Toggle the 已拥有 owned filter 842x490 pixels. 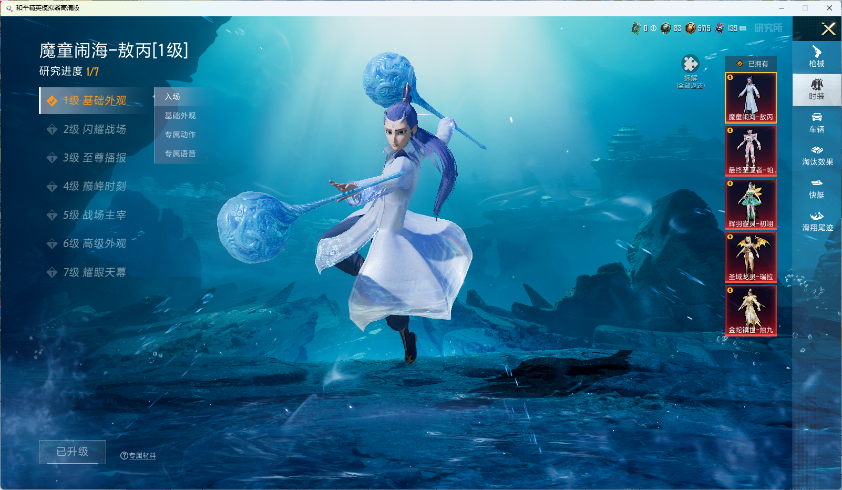coord(751,64)
